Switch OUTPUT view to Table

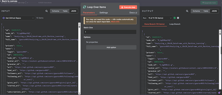(x=206, y=11)
